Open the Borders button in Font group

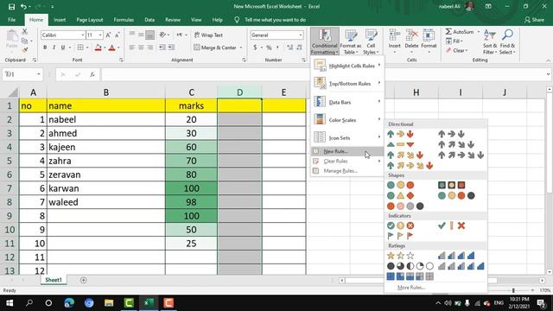pos(80,48)
